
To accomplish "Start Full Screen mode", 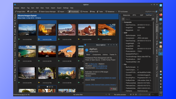I will point(123,12).
